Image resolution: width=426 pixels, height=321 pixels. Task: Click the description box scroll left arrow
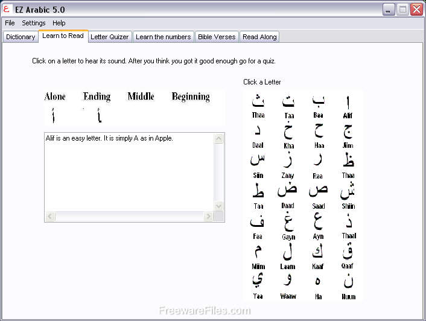(50, 216)
